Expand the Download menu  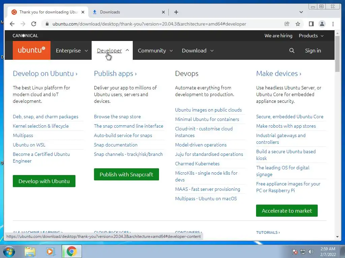[197, 50]
